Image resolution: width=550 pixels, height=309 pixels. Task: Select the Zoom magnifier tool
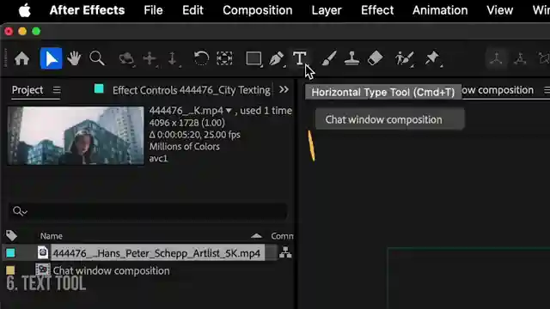click(x=97, y=58)
